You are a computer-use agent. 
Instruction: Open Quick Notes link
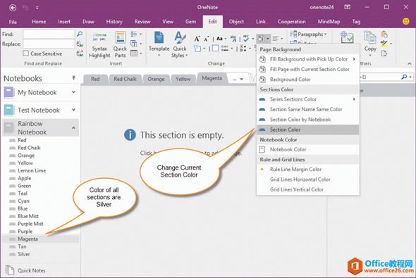31,270
